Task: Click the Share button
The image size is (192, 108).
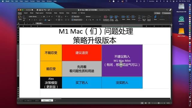Action: (x=157, y=13)
